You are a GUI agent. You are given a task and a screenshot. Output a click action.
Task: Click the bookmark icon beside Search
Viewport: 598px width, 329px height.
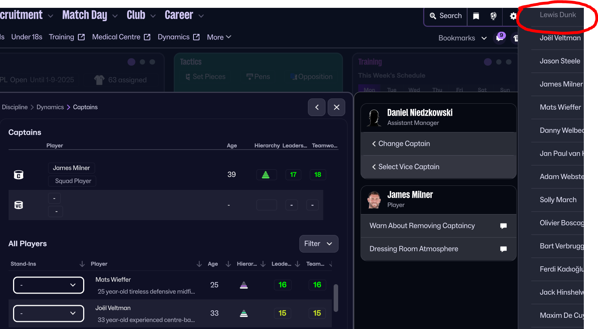[x=476, y=16]
